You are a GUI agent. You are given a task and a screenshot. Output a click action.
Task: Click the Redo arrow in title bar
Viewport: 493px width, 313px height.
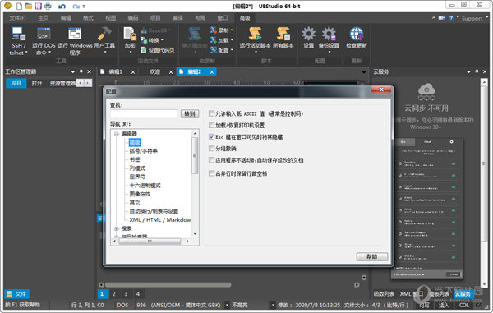tap(76, 7)
